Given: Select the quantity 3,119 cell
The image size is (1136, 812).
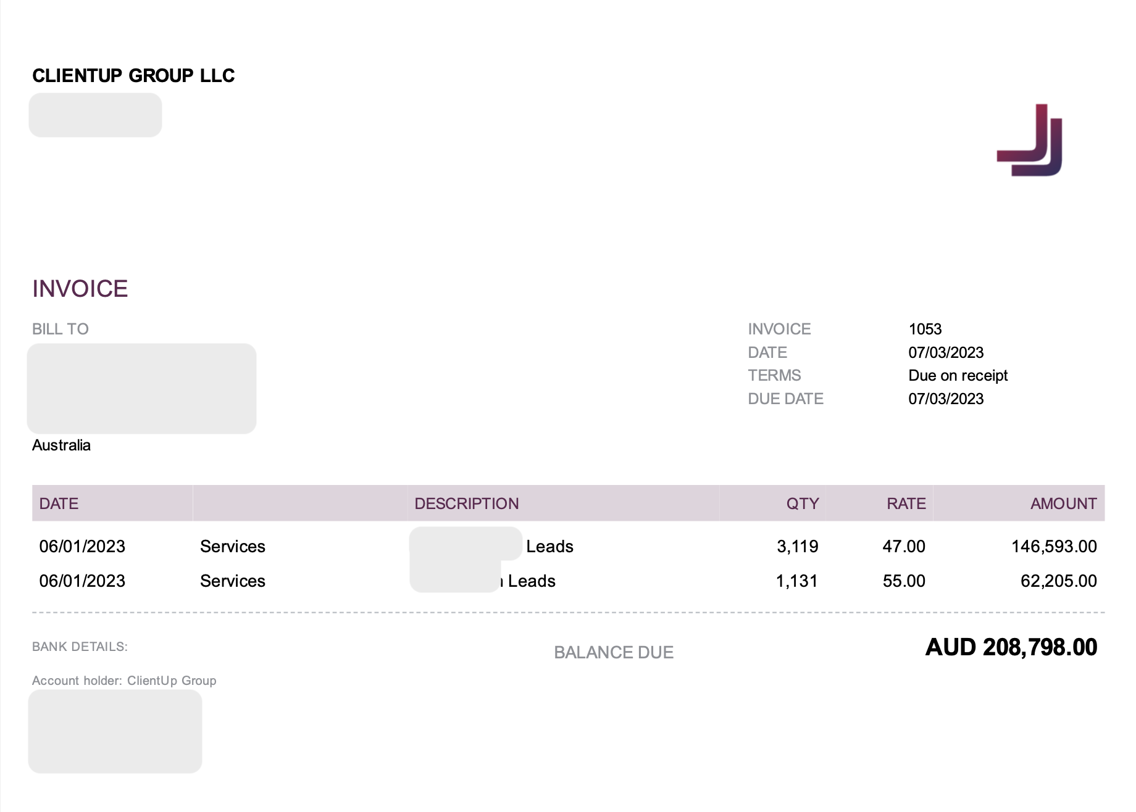Looking at the screenshot, I should click(x=797, y=546).
